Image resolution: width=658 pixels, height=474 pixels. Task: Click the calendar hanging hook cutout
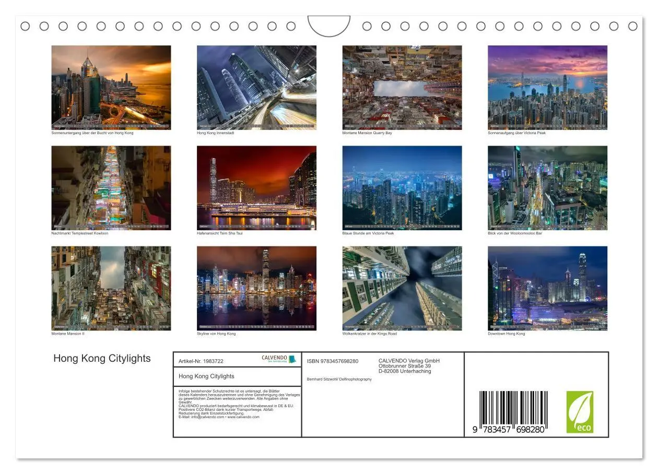(329, 26)
